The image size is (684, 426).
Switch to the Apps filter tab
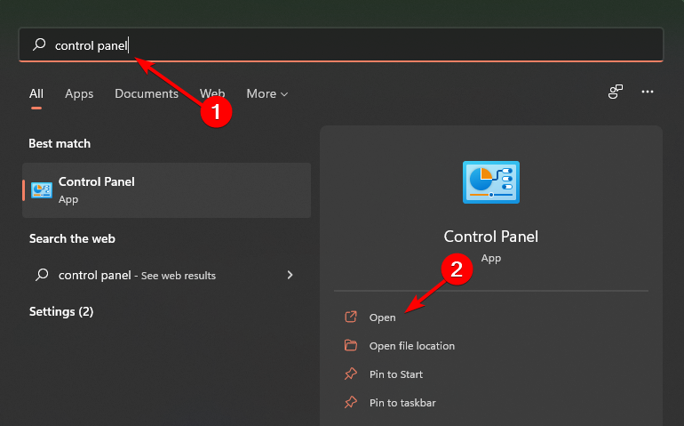(79, 93)
